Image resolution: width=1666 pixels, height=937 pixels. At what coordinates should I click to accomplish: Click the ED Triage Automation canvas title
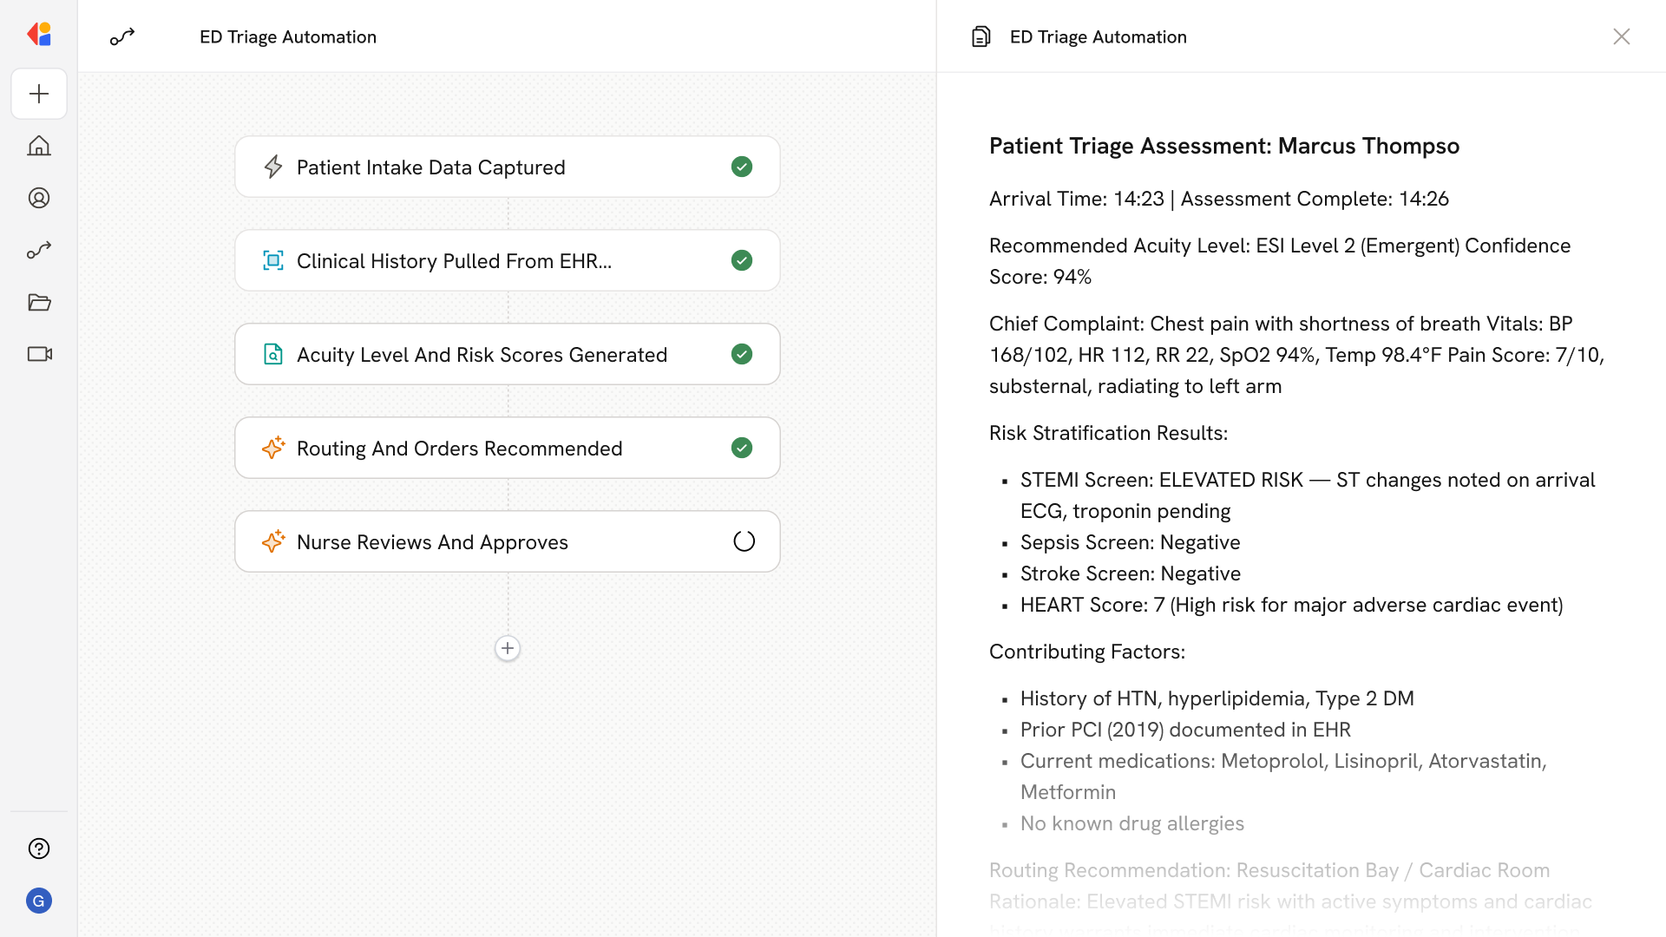pyautogui.click(x=288, y=36)
